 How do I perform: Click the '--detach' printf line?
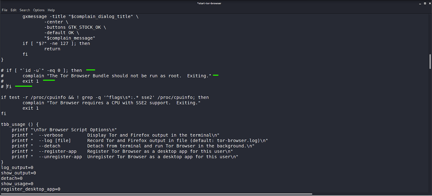[x=133, y=146]
